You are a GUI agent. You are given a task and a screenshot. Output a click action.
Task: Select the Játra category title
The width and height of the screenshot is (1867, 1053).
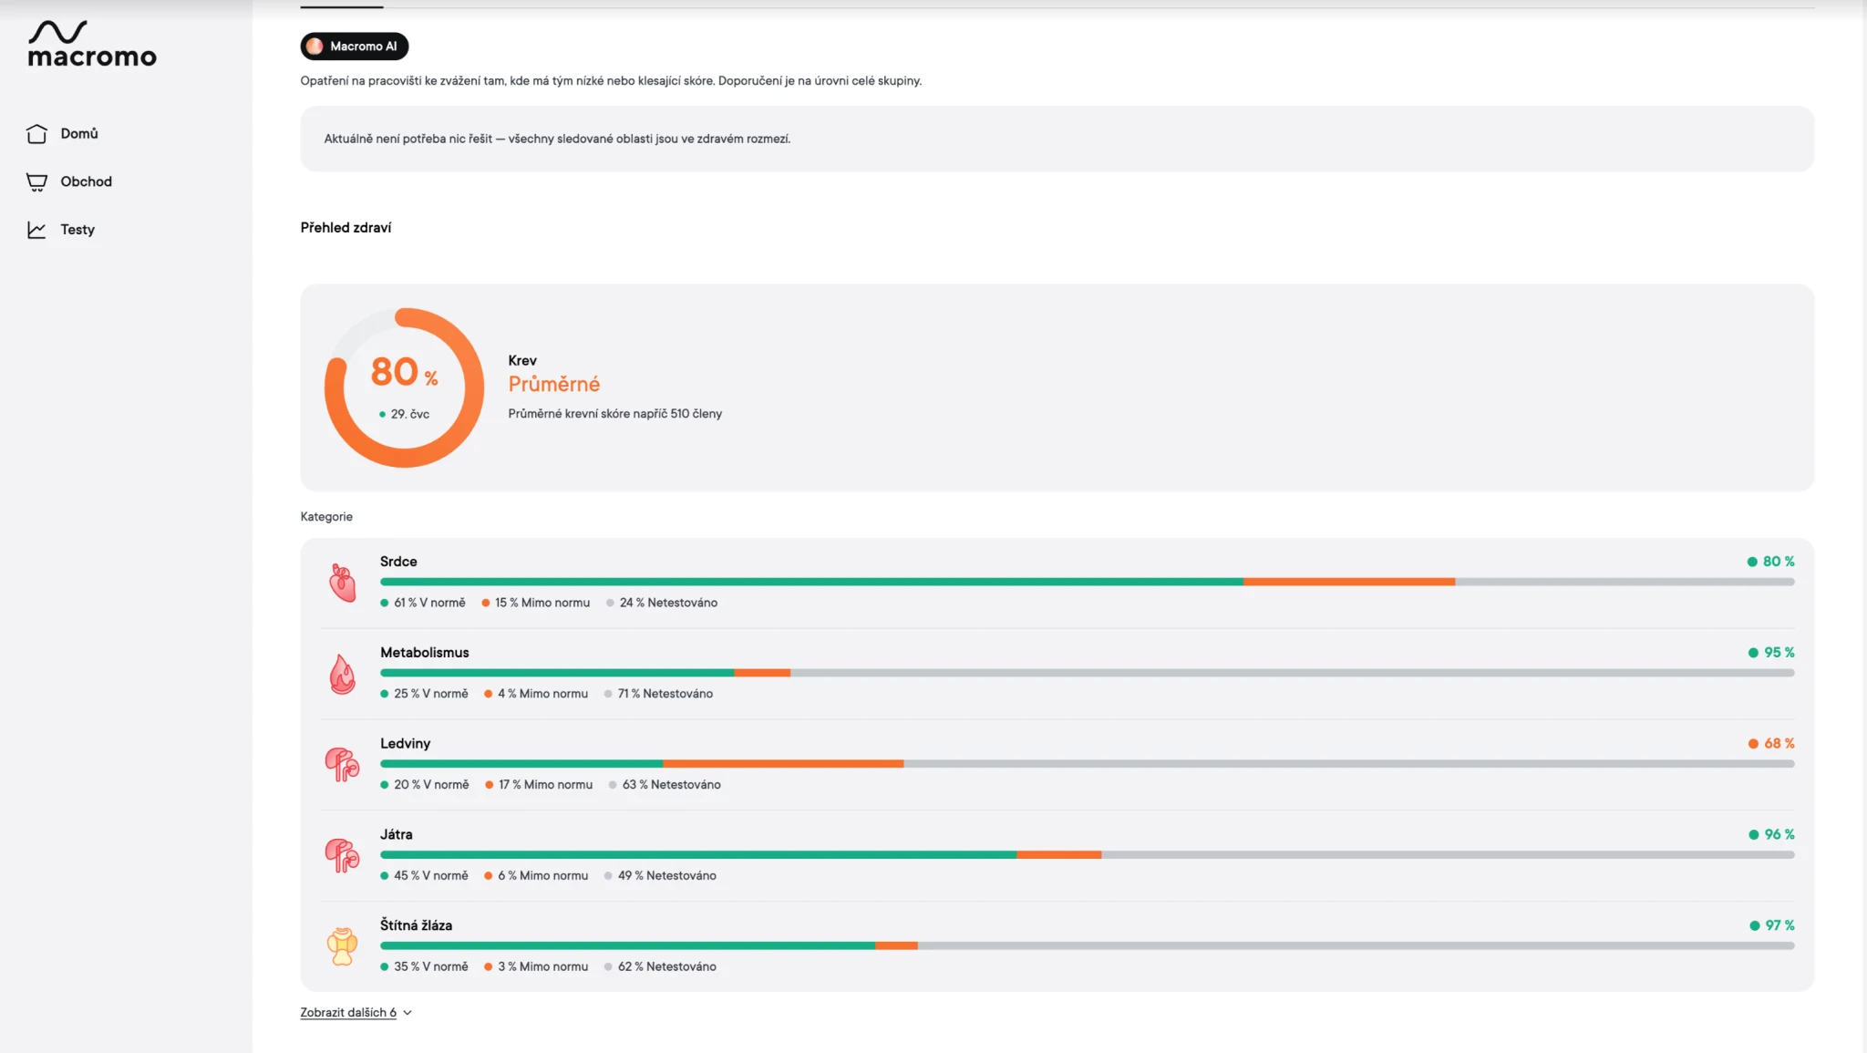[x=397, y=834]
